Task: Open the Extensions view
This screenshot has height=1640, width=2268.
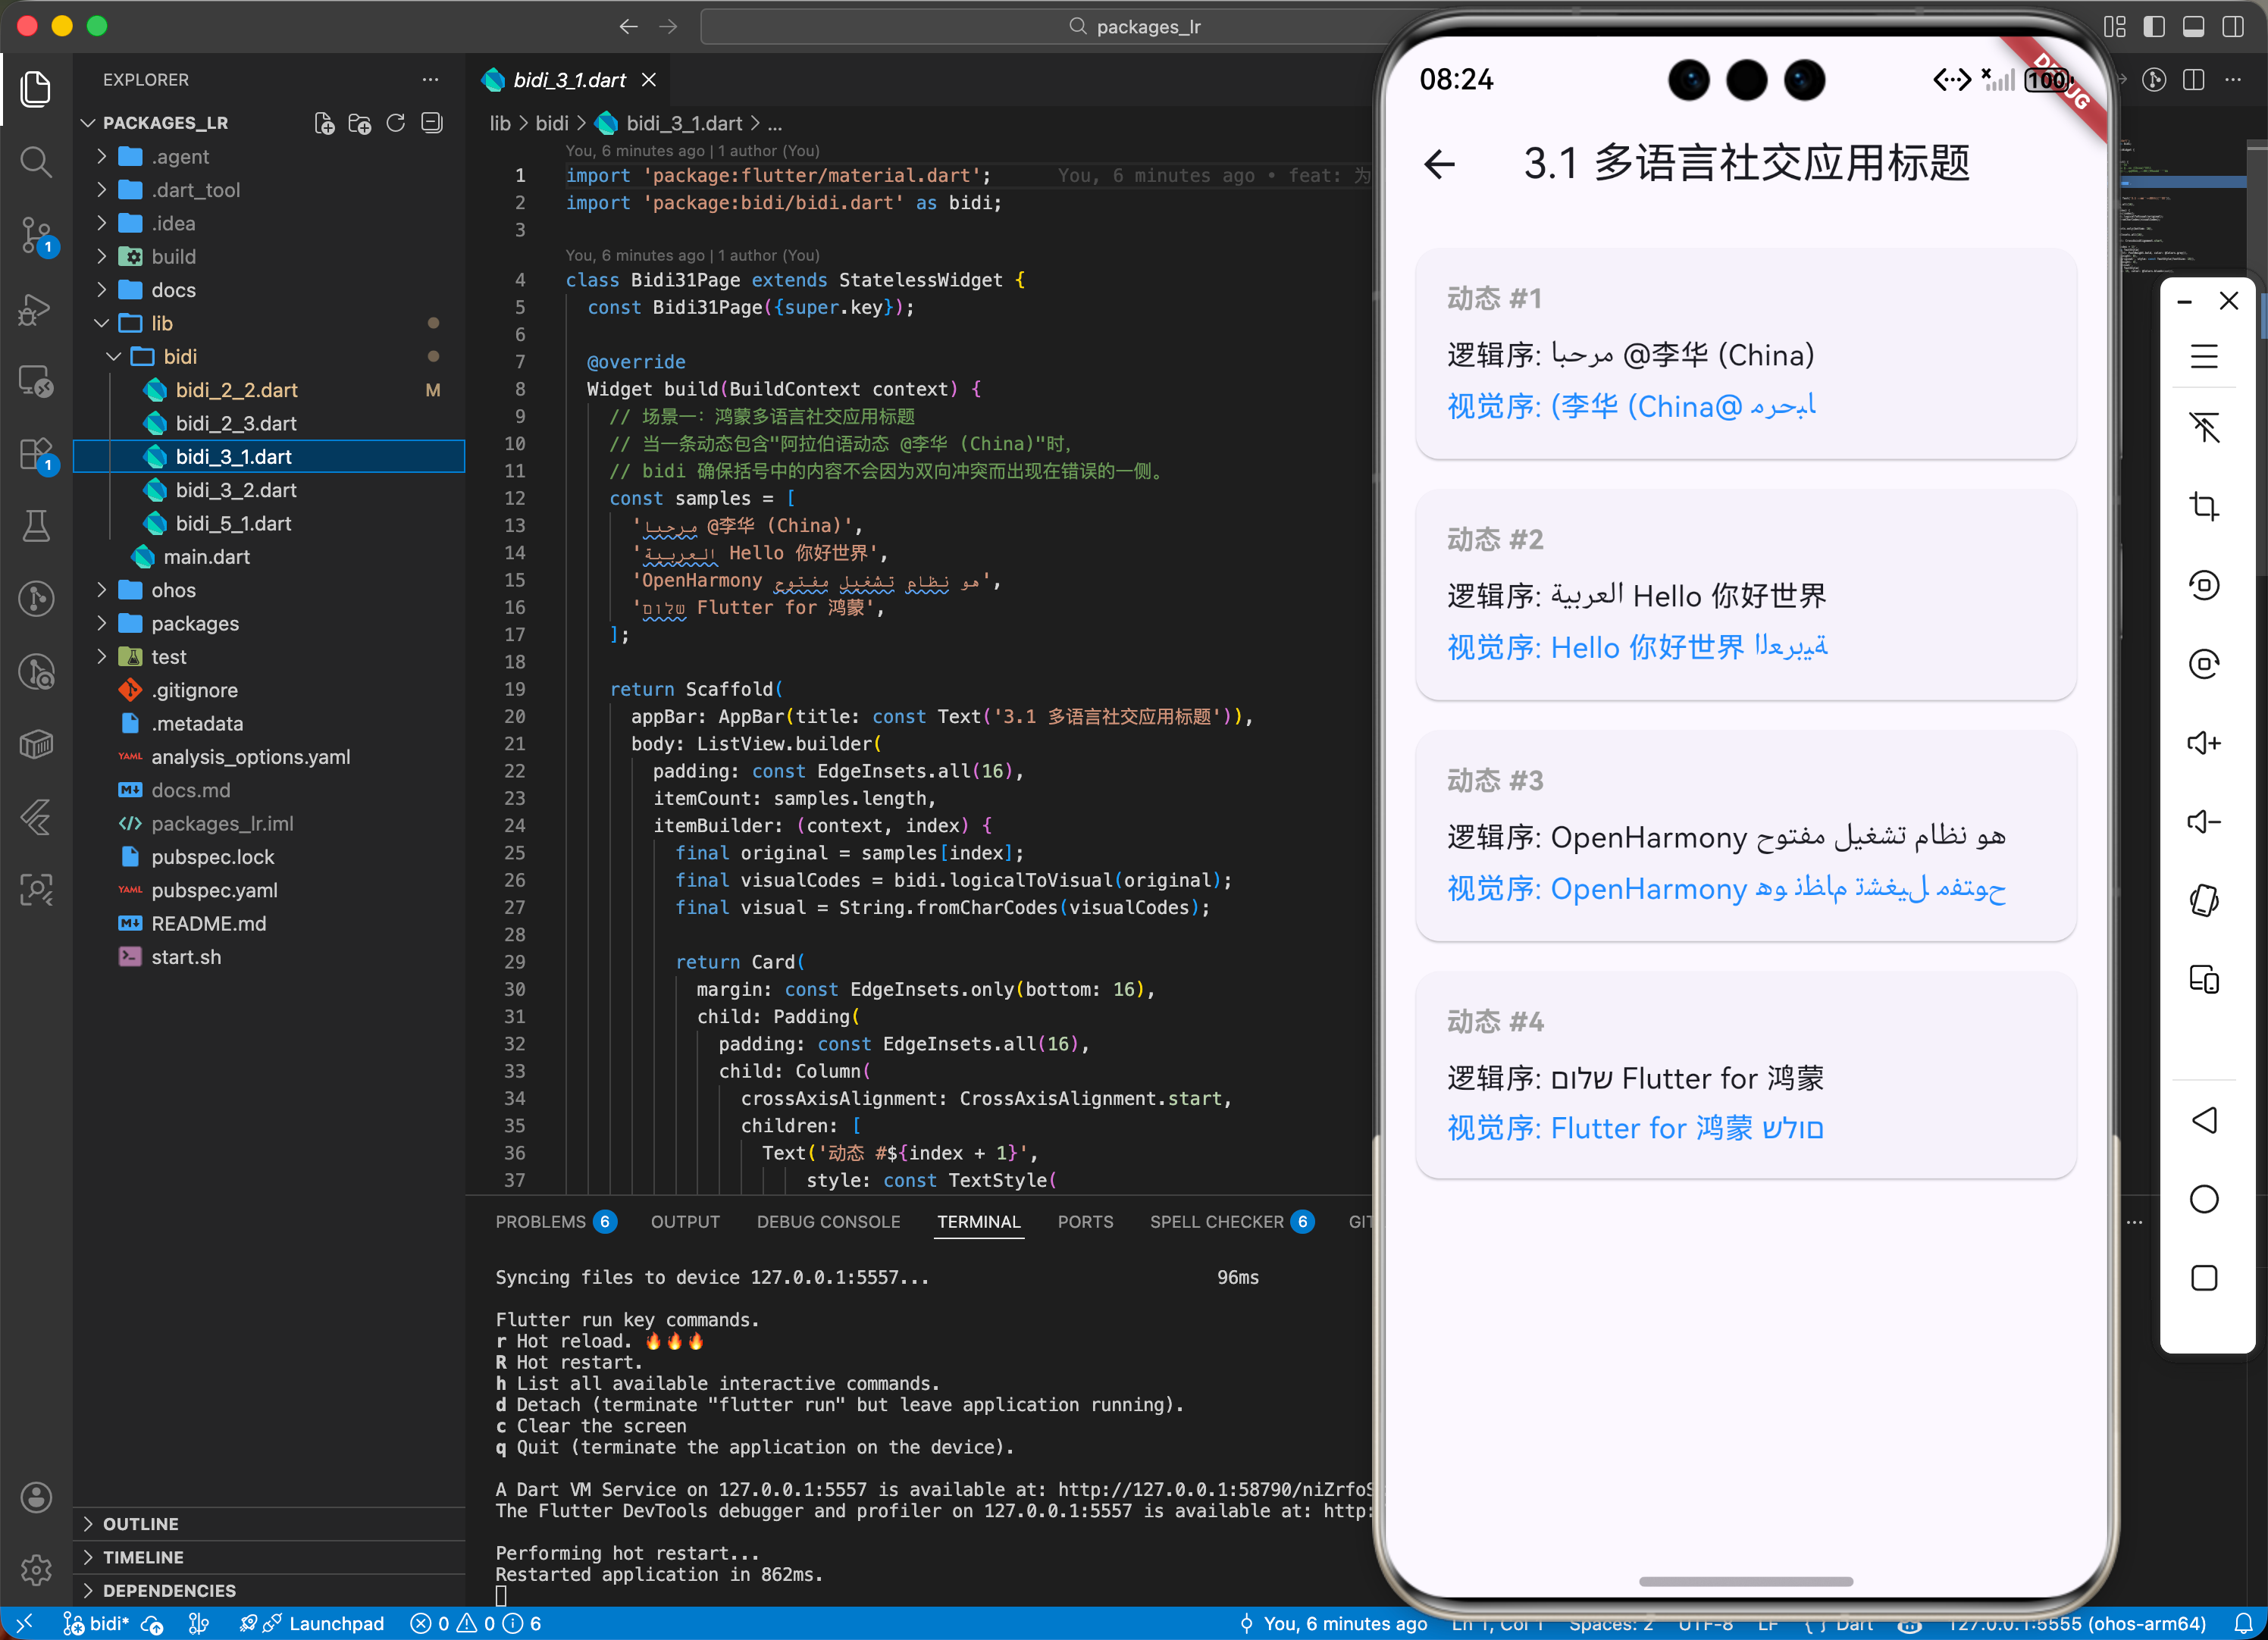Action: (x=36, y=455)
